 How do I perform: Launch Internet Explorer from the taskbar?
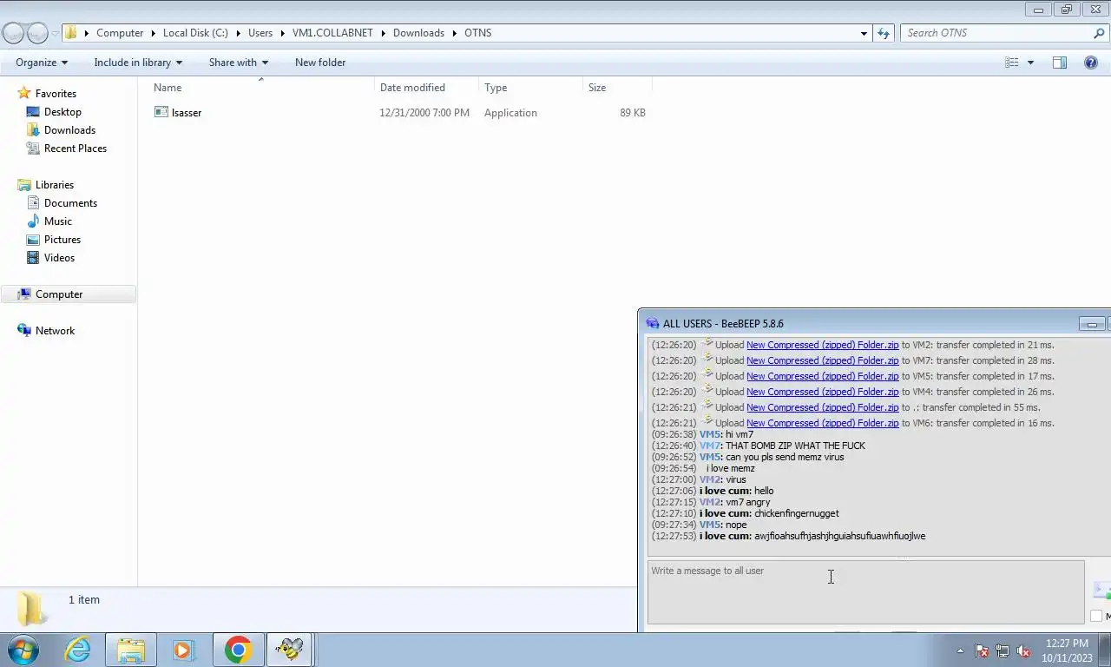pyautogui.click(x=77, y=650)
